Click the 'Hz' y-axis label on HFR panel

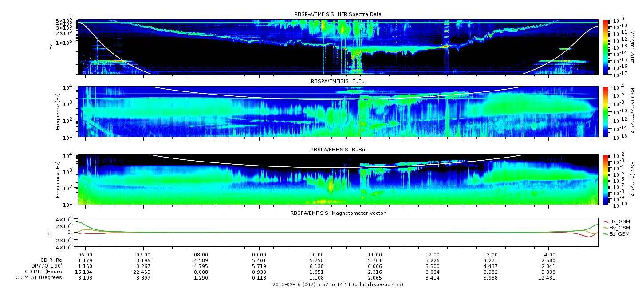coord(51,46)
